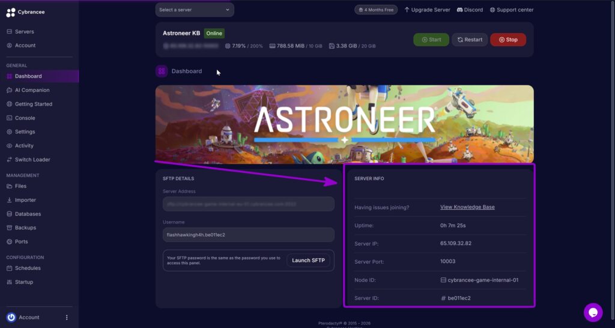Click the purple Dashboard heading icon
Viewport: 615px width, 328px height.
pyautogui.click(x=162, y=71)
